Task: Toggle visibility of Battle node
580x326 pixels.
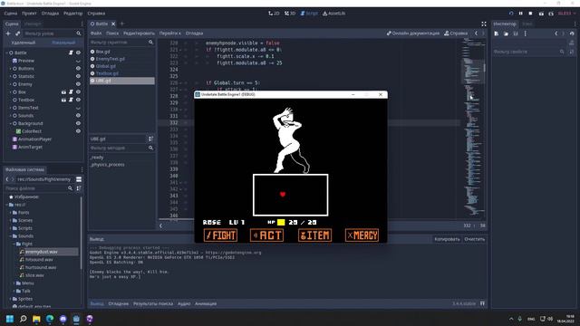Action: (78, 53)
